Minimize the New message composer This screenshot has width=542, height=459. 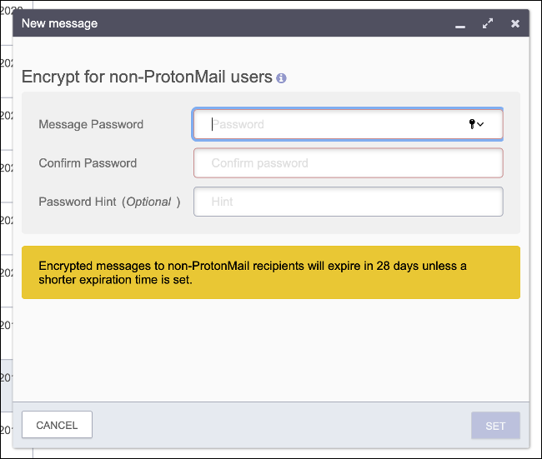pos(459,24)
